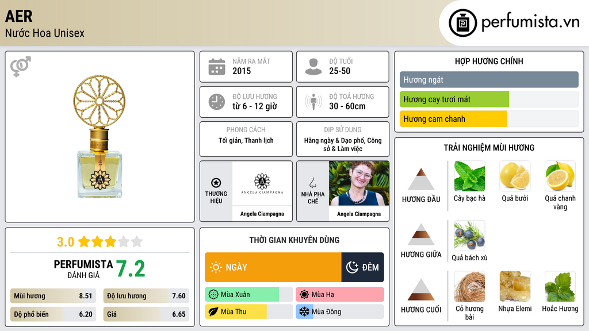
Task: Click the first gold rating star
Action: (x=84, y=241)
